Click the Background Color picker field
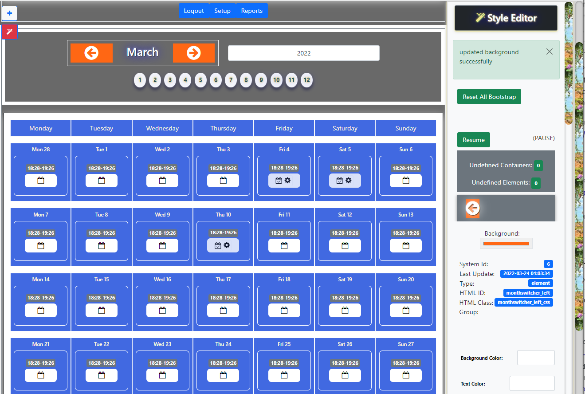The height and width of the screenshot is (394, 585). pos(536,358)
